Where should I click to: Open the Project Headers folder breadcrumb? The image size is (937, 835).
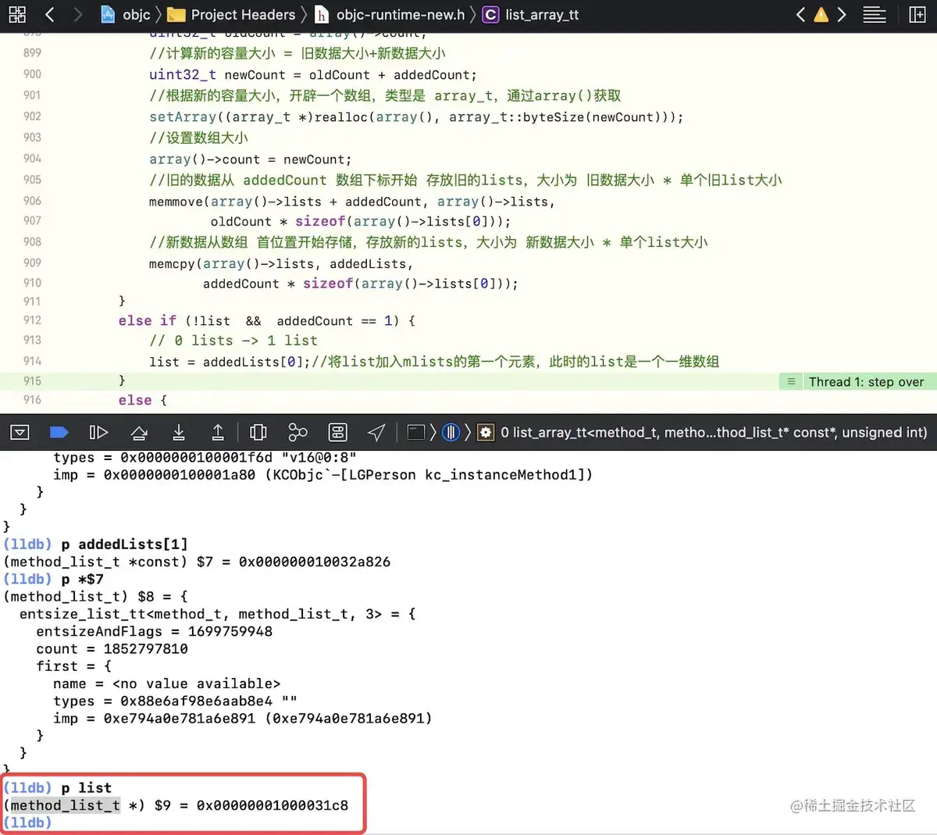tap(232, 14)
